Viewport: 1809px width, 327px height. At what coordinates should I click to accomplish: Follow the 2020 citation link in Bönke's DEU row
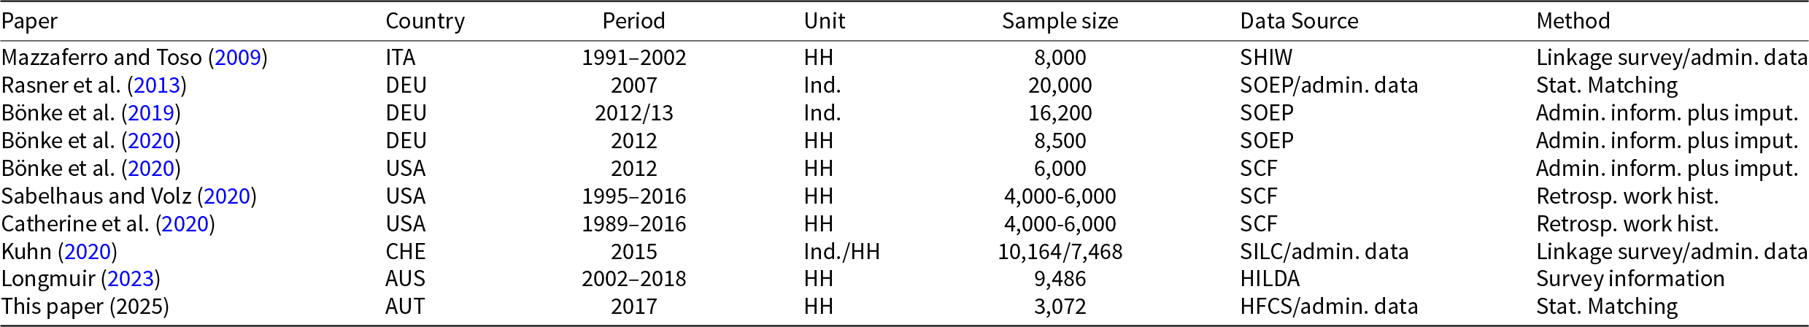151,141
